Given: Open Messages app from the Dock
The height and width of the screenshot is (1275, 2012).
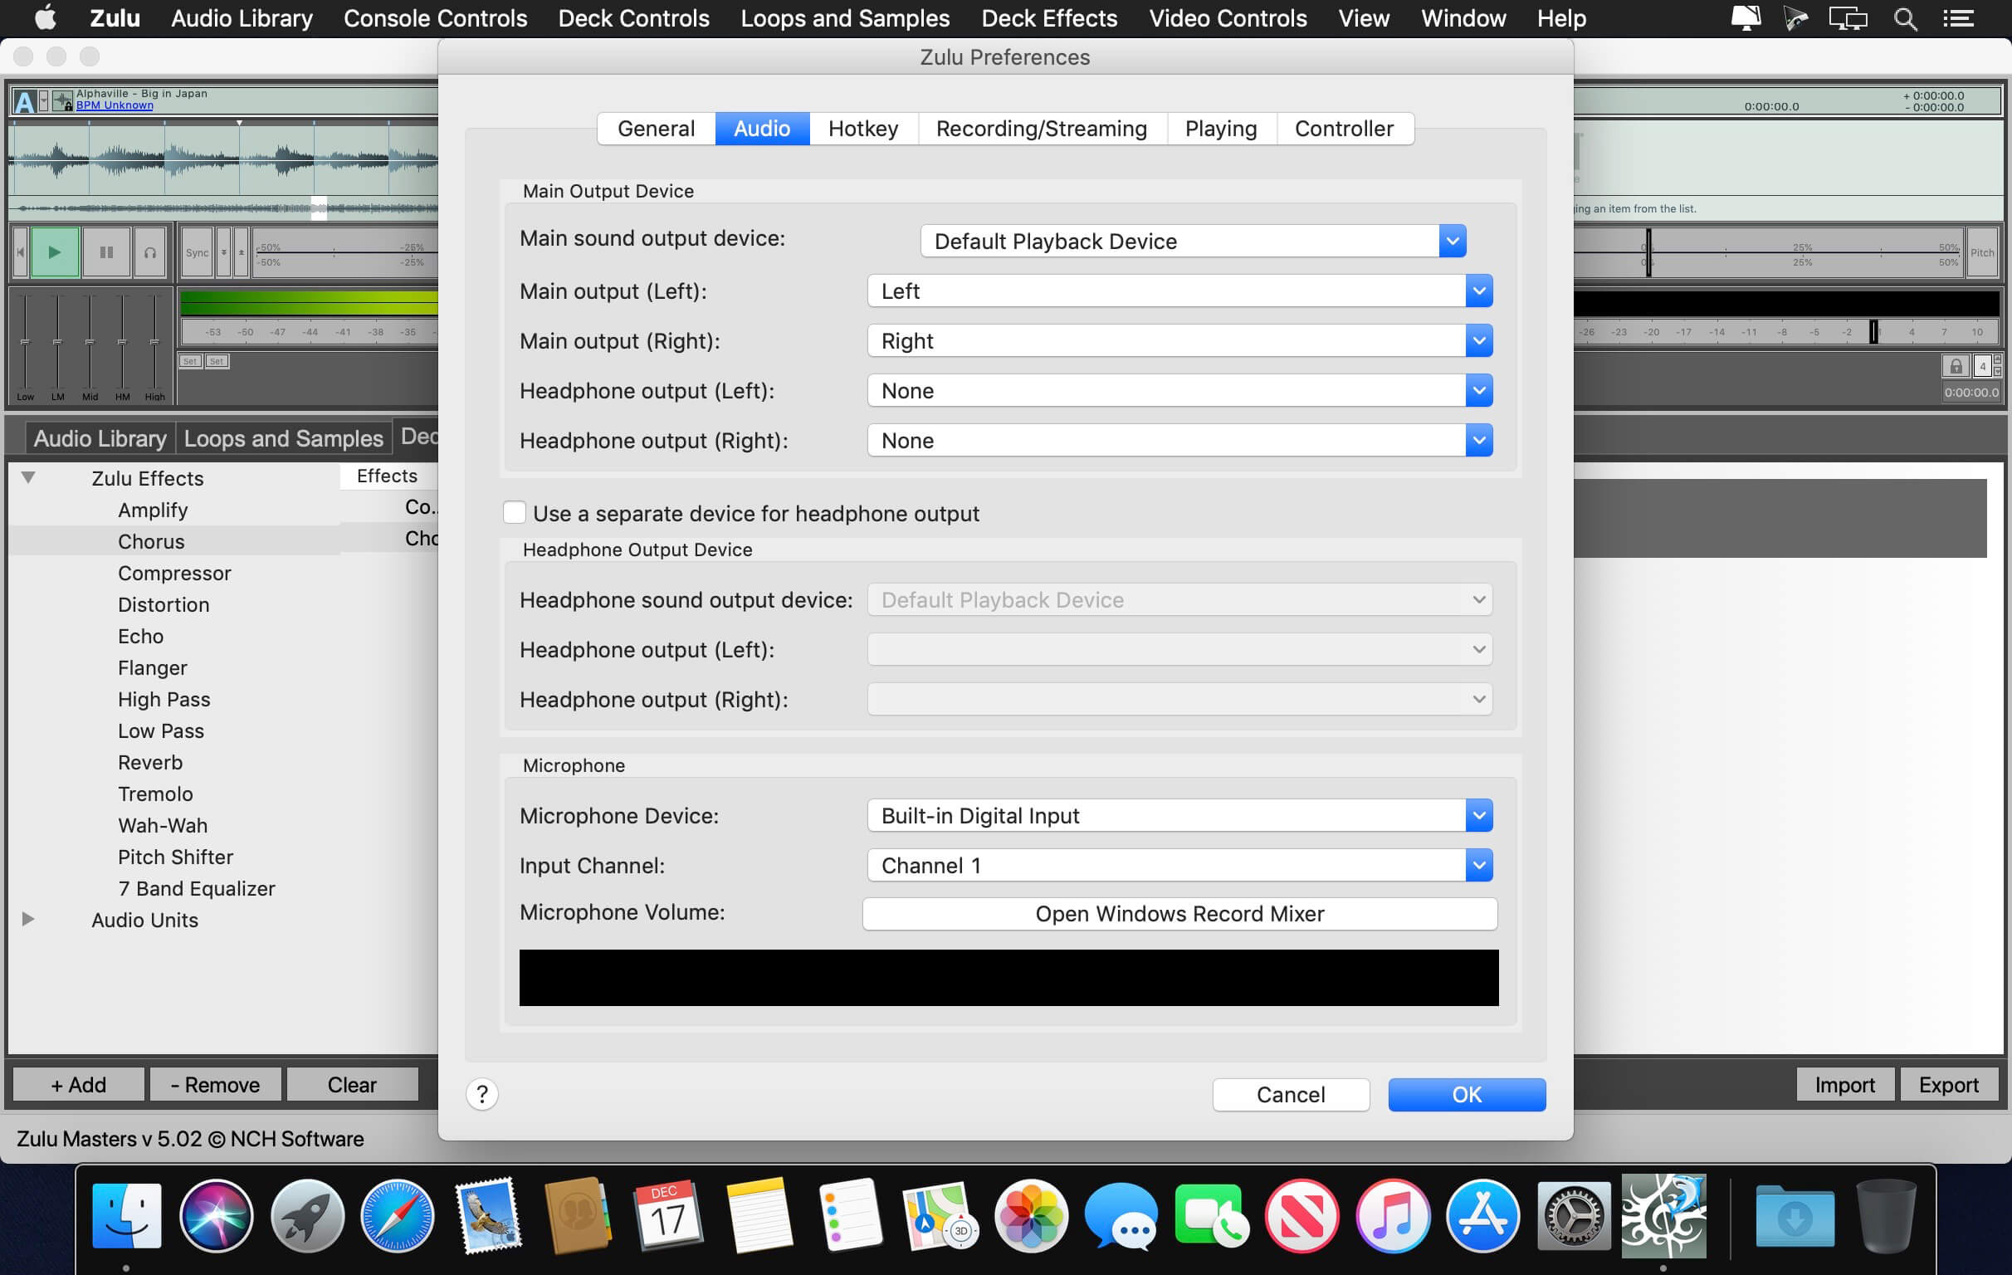Looking at the screenshot, I should click(1121, 1215).
